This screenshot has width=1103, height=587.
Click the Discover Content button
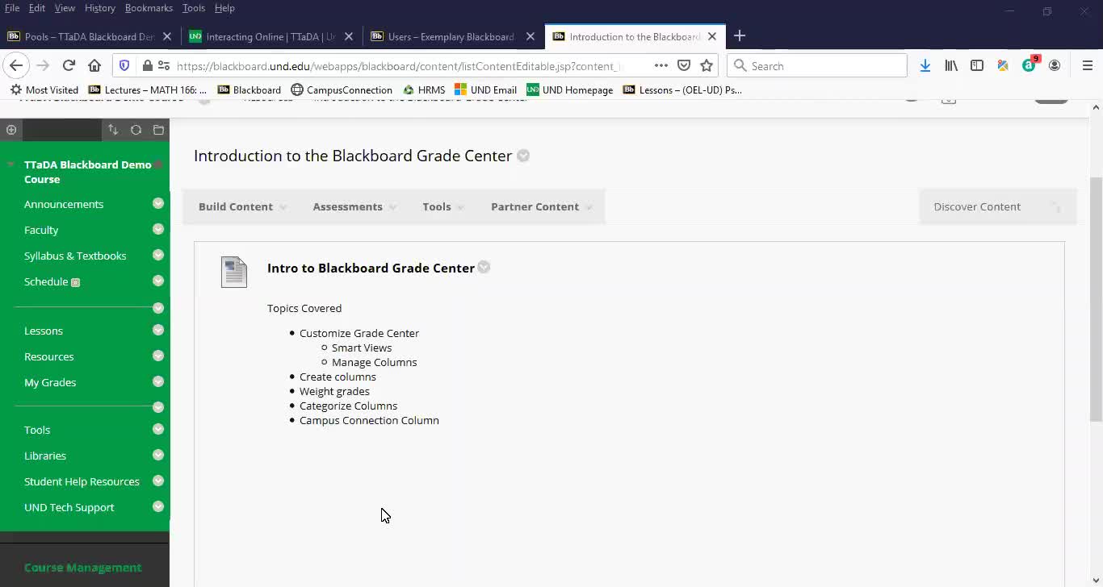(x=977, y=206)
